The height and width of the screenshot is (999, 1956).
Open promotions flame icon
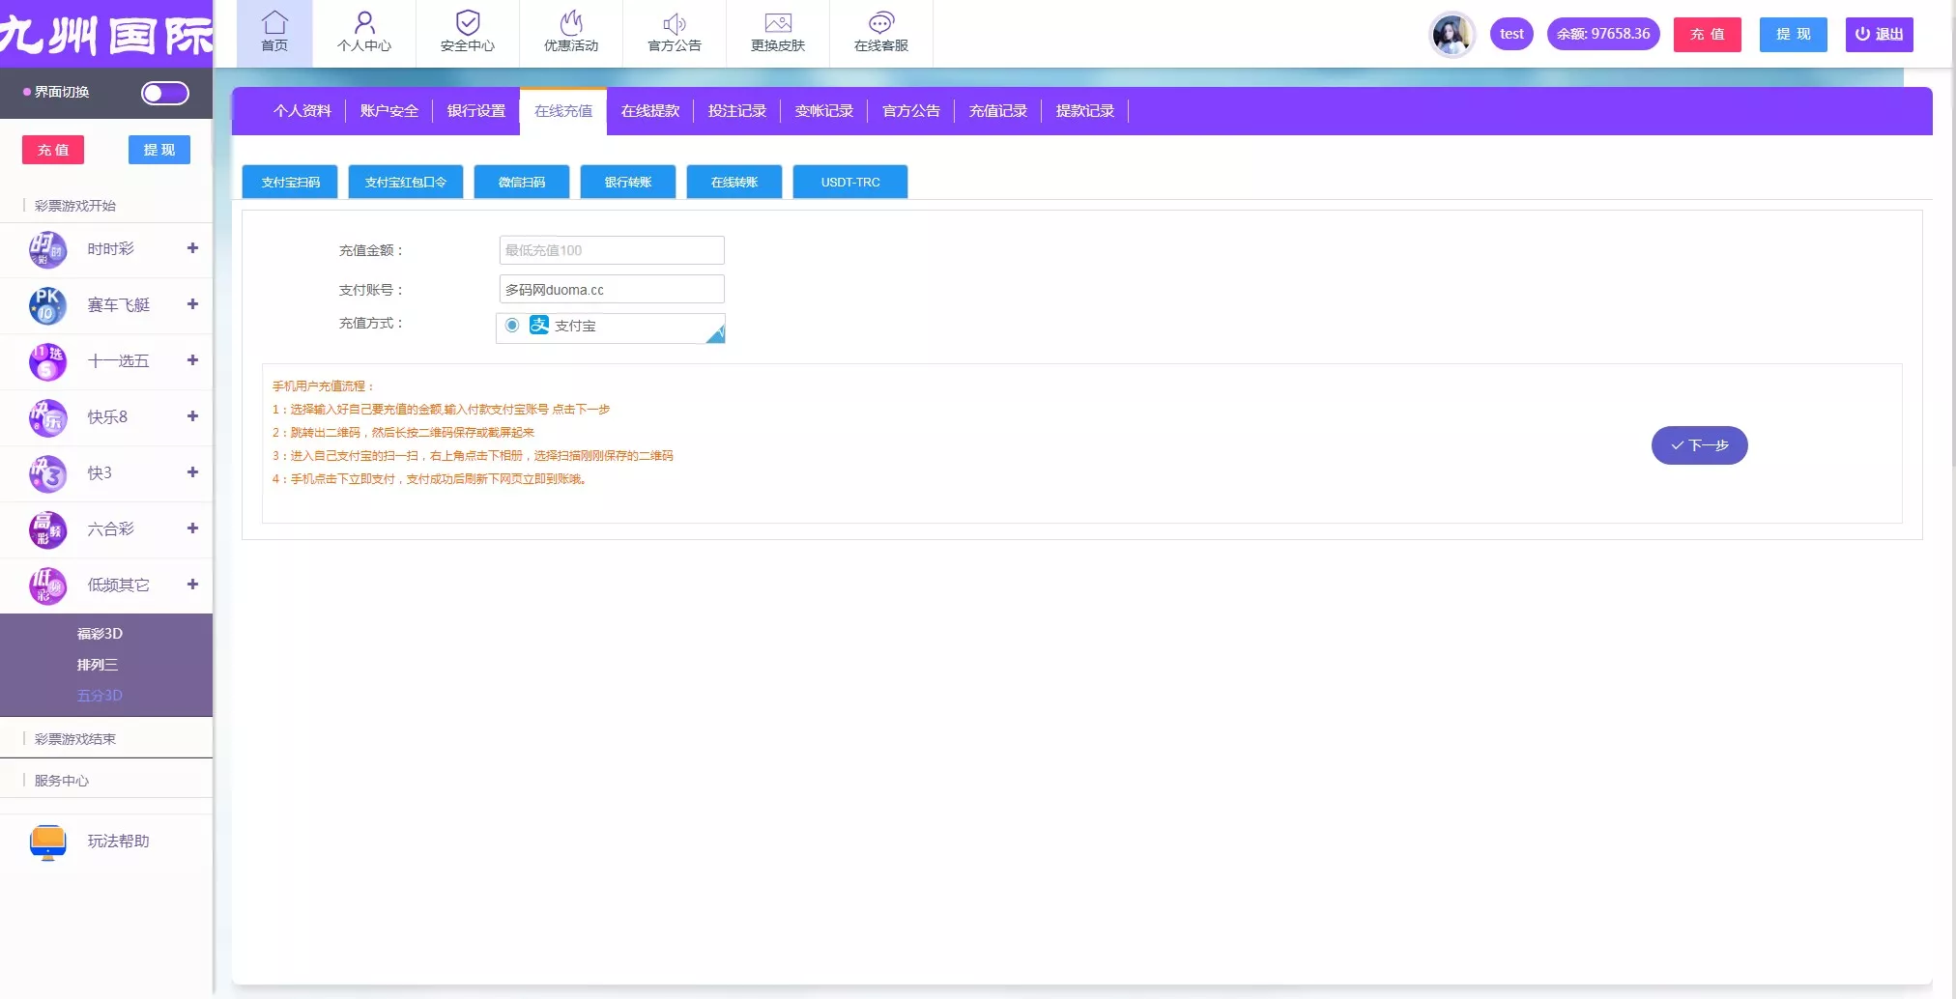(x=571, y=23)
